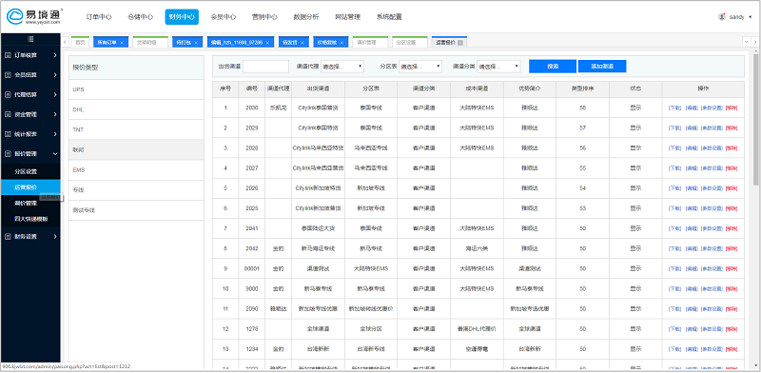Open the 渠道分类 dropdown filter
The height and width of the screenshot is (373, 761).
[498, 67]
